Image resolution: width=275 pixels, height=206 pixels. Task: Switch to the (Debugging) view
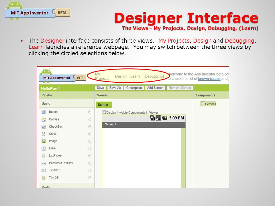[154, 76]
